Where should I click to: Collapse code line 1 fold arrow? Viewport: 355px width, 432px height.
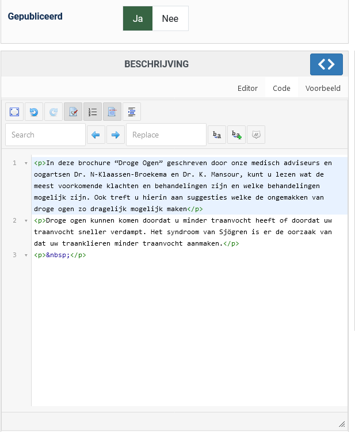[26, 163]
